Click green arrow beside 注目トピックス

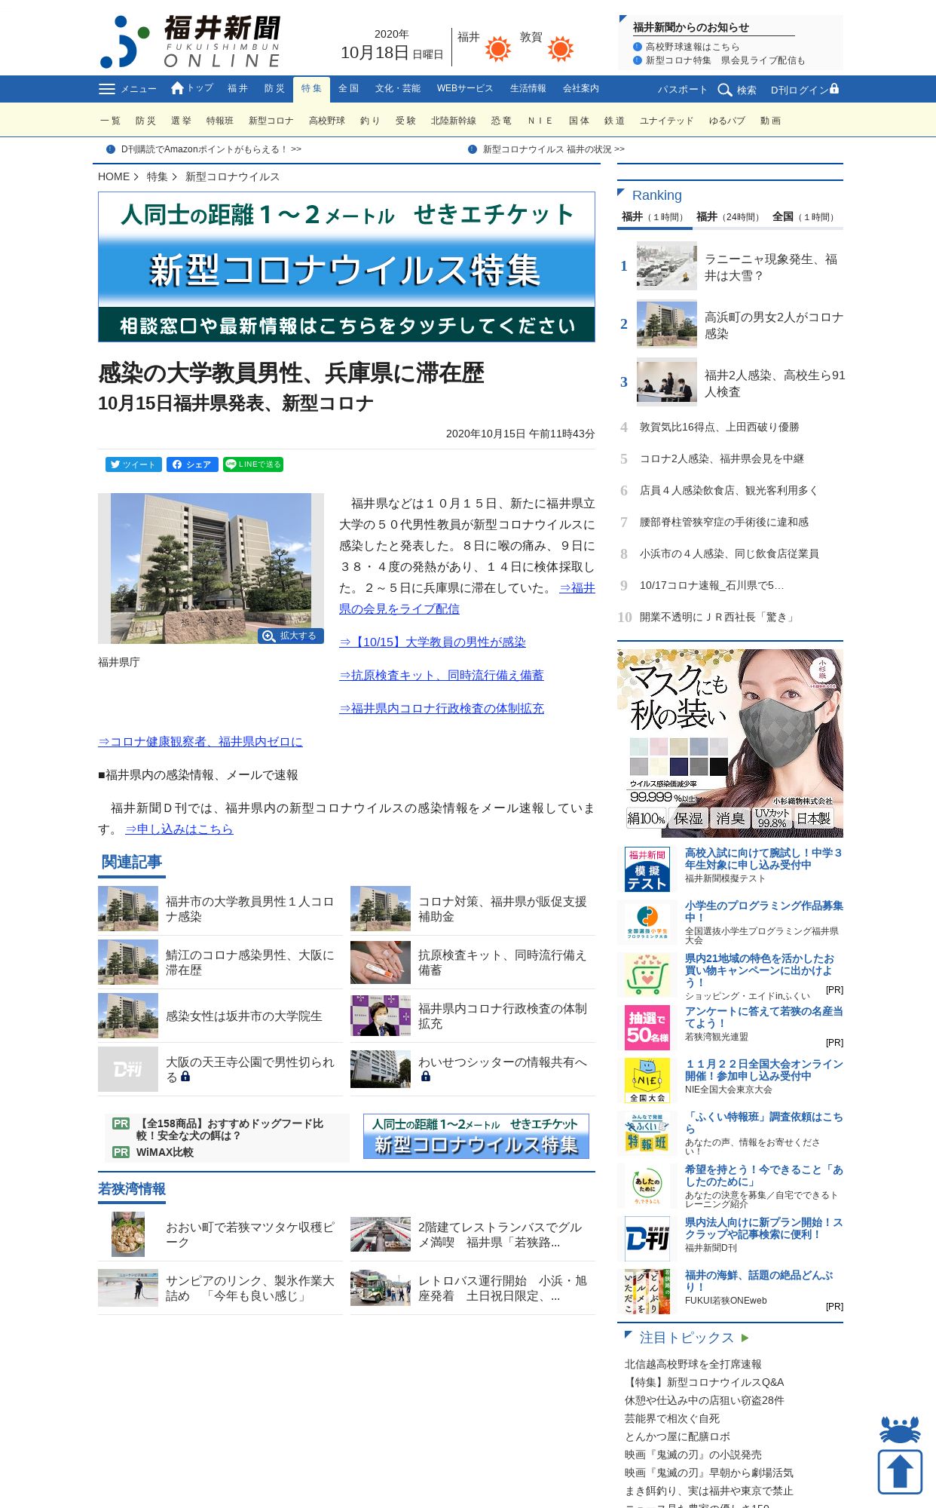click(x=745, y=1338)
